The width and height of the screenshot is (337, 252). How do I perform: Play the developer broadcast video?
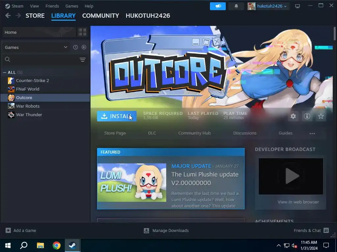tap(291, 176)
